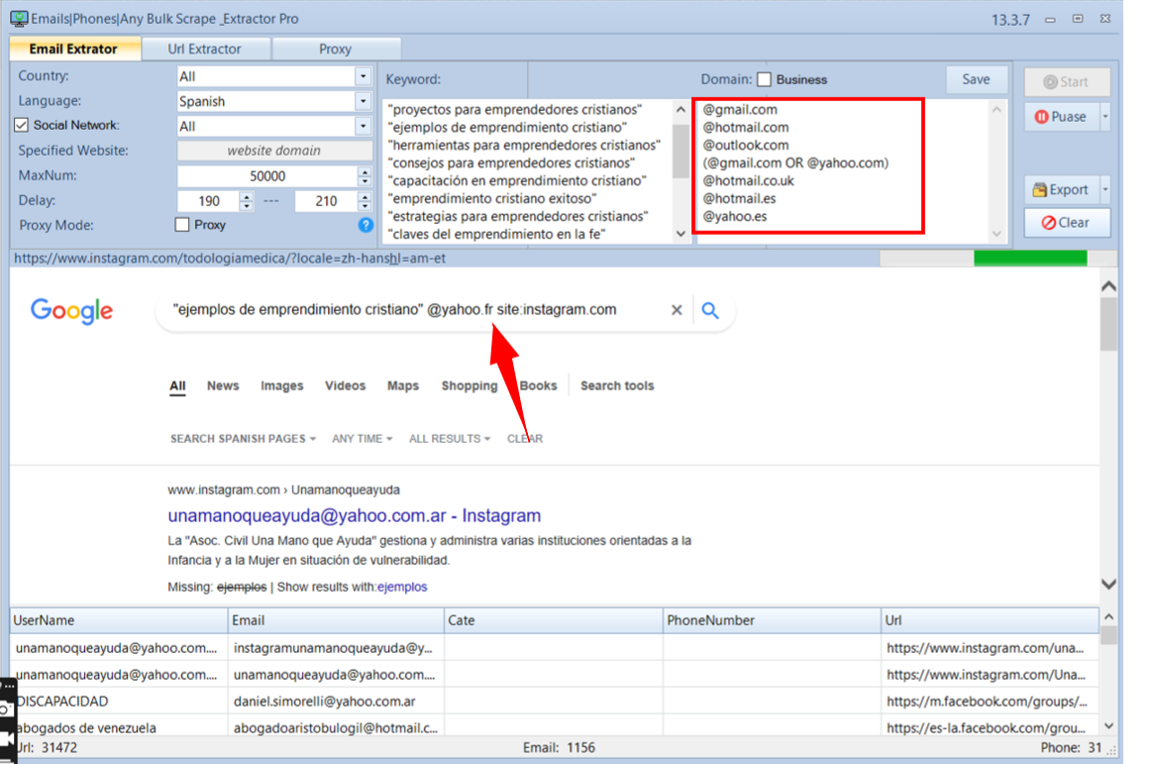The height and width of the screenshot is (764, 1153).
Task: Check the Business domain checkbox
Action: pyautogui.click(x=765, y=79)
